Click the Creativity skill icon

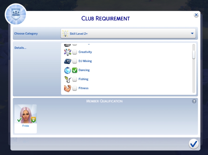pyautogui.click(x=68, y=52)
